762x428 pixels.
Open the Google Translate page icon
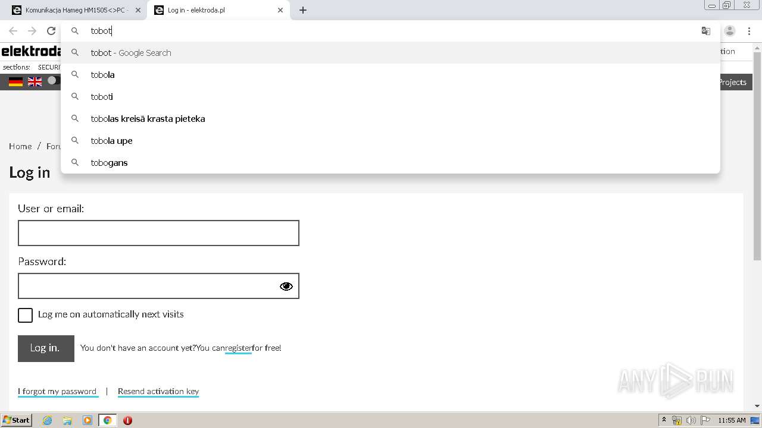tap(706, 31)
